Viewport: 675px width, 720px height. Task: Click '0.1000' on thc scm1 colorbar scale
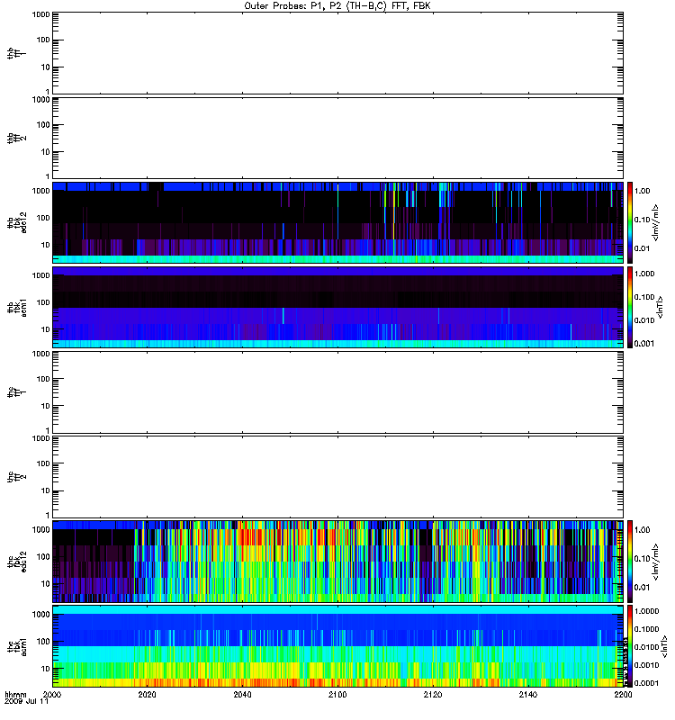pyautogui.click(x=646, y=629)
